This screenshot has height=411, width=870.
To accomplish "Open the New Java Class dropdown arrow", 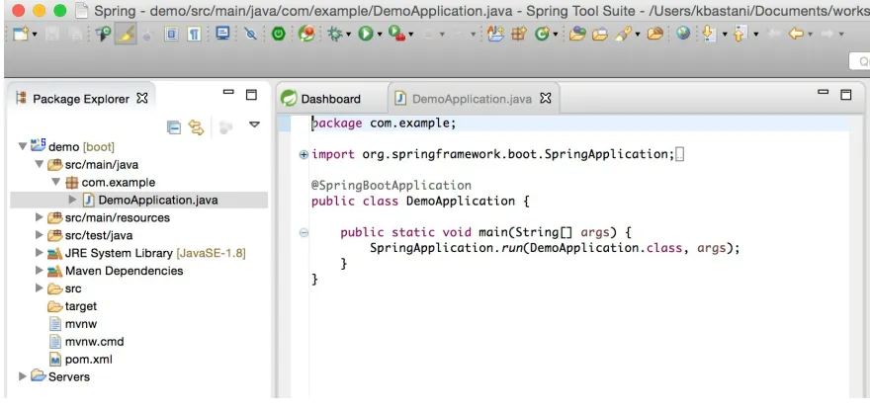I will (556, 35).
